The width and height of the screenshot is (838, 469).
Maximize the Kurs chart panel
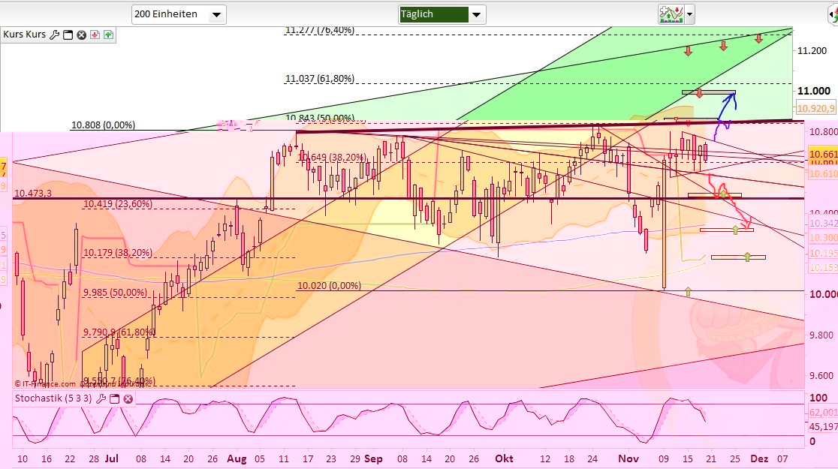pyautogui.click(x=68, y=35)
